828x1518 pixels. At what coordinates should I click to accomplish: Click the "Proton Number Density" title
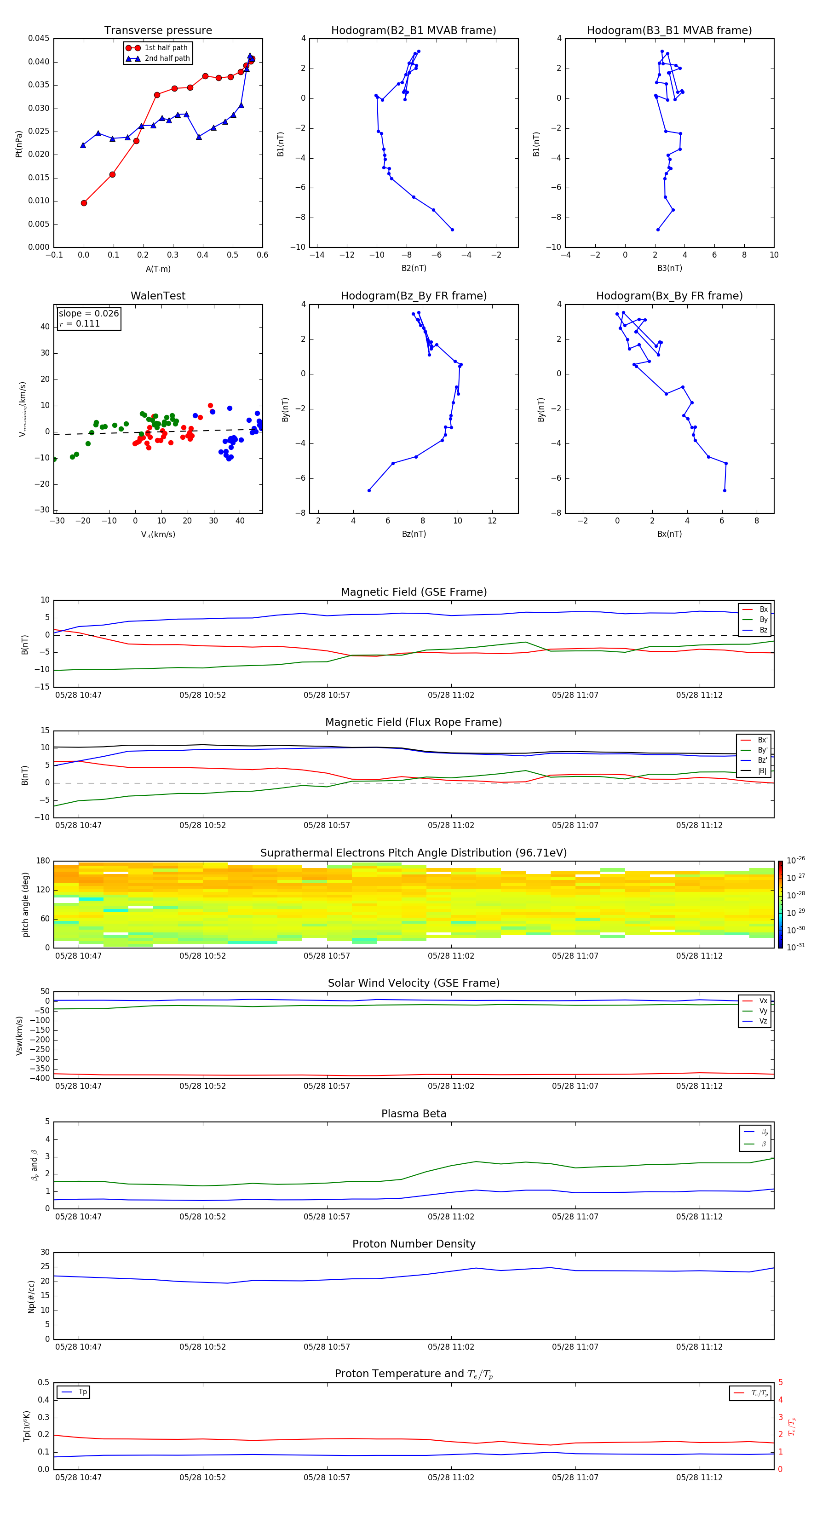pos(414,1245)
